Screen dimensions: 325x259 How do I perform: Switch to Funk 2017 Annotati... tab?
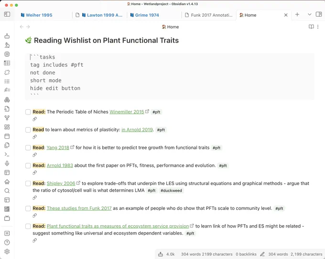208,15
